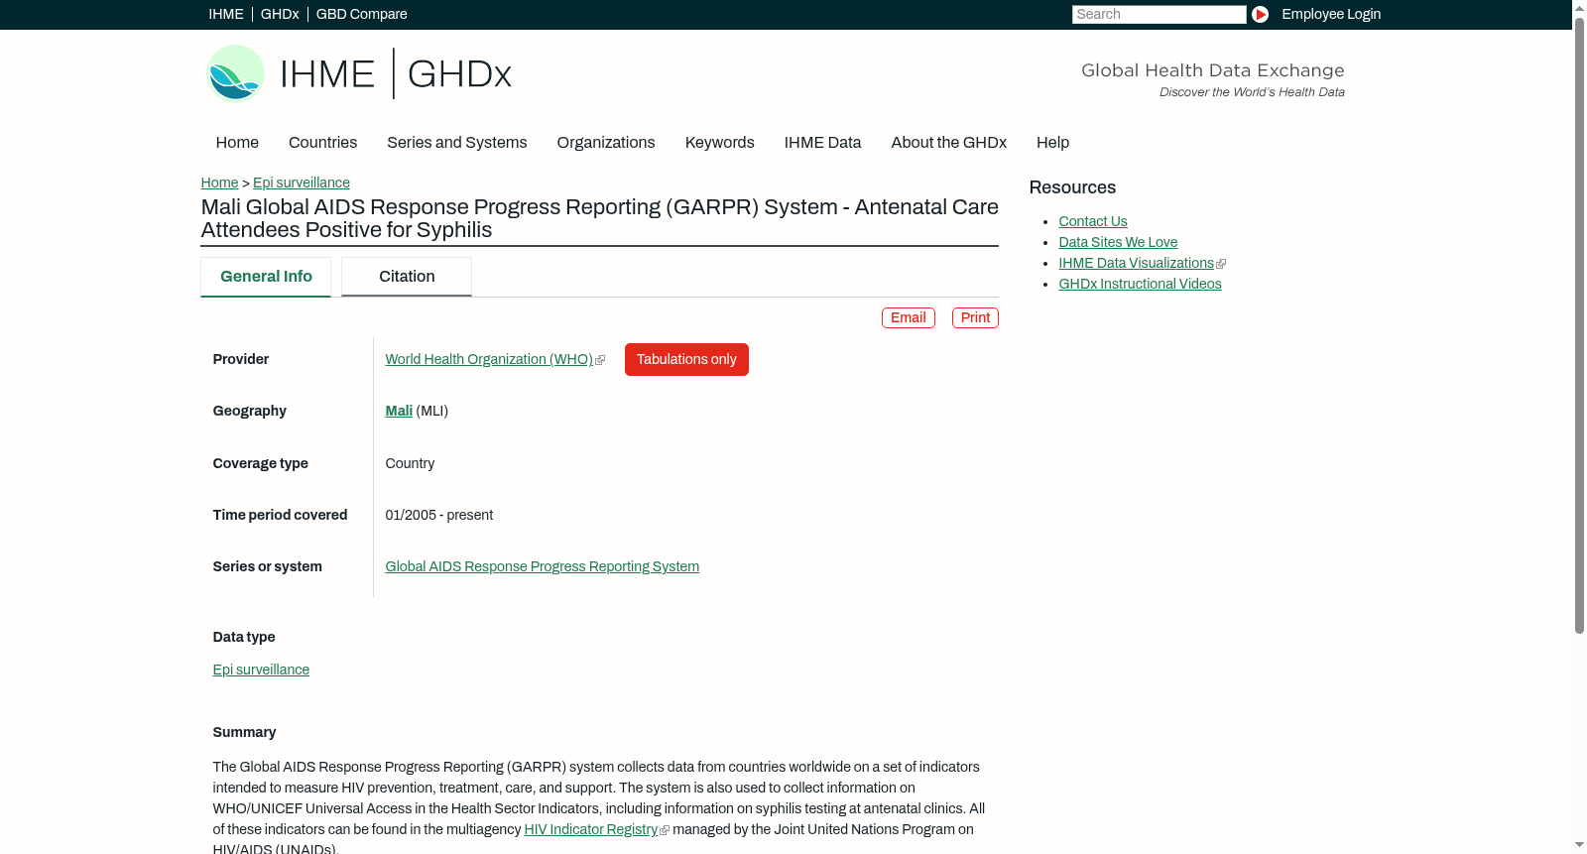Click the Home breadcrumb link
The image size is (1587, 854).
click(x=219, y=183)
